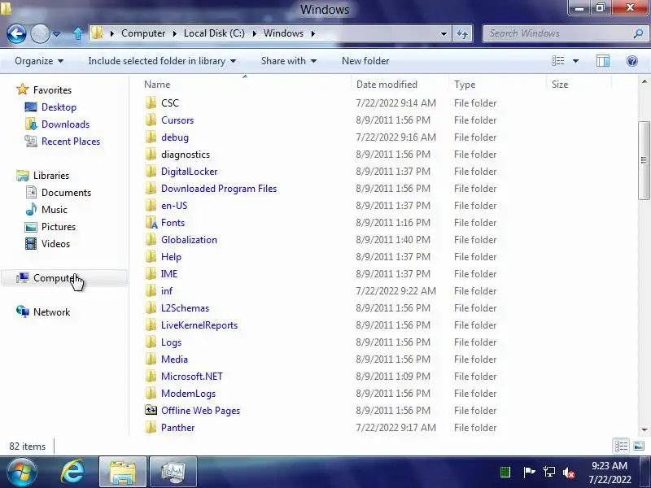
Task: Click scrollbar down arrow in file list
Action: tap(644, 429)
